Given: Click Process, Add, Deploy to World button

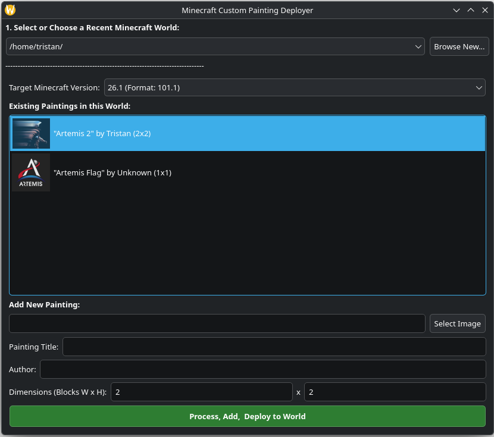Looking at the screenshot, I should tap(248, 416).
